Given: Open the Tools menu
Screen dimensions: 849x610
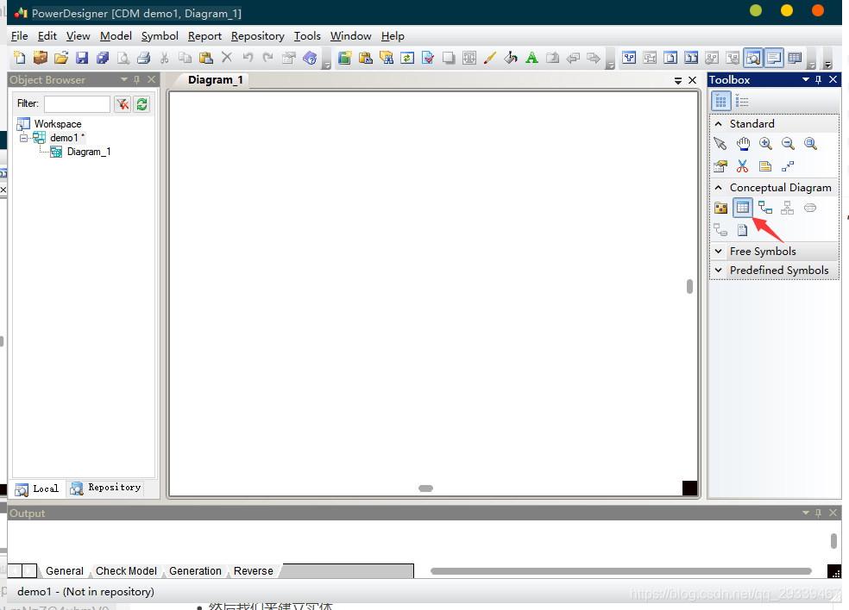Looking at the screenshot, I should tap(307, 36).
